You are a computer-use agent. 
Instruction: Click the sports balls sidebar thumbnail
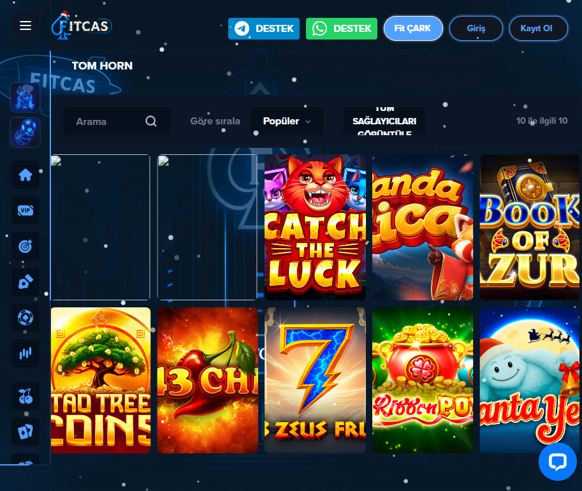click(25, 133)
